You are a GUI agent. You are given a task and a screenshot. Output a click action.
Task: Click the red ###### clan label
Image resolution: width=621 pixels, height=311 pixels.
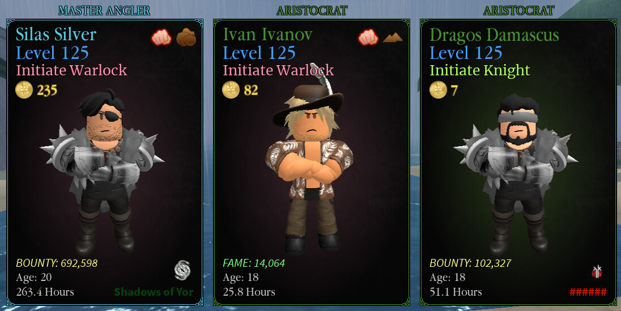tap(588, 292)
